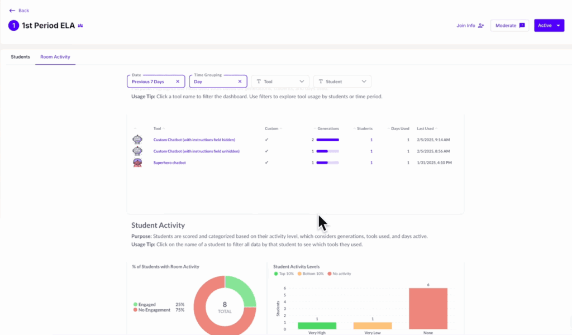Click the Moderate button
The width and height of the screenshot is (572, 335).
pos(509,26)
